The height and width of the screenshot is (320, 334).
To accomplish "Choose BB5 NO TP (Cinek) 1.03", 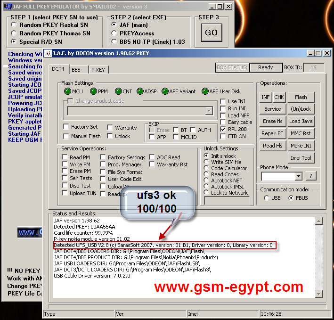I will click(x=114, y=41).
